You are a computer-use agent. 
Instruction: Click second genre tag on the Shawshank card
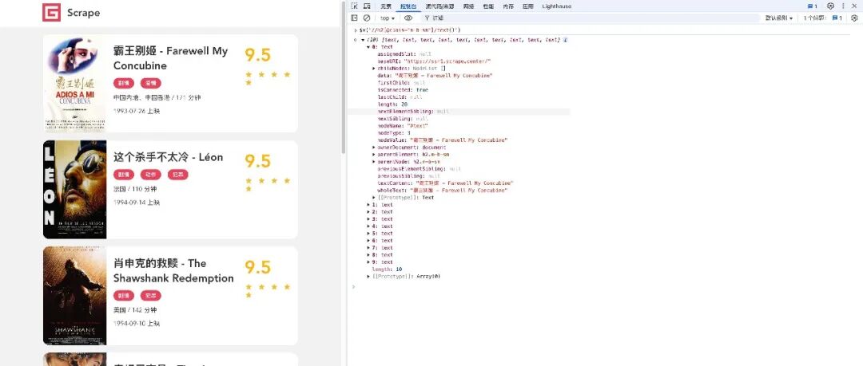pos(151,296)
